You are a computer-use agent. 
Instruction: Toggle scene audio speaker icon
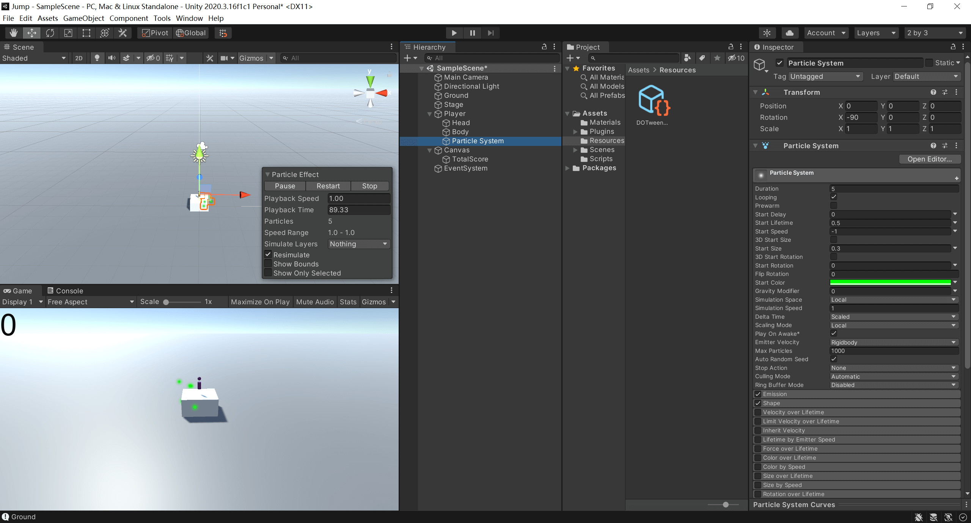pos(112,58)
